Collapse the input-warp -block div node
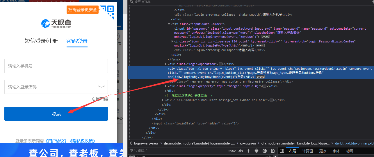The image size is (374, 157). pyautogui.click(x=169, y=24)
